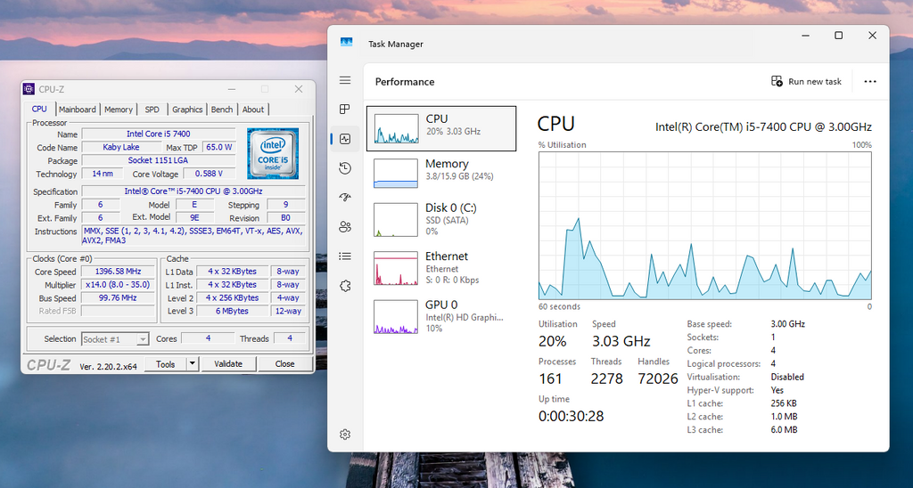Click the Bus Speed value '99.76 MHz'

point(119,297)
